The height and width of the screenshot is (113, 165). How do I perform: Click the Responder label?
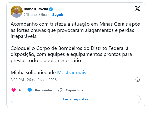point(44,90)
